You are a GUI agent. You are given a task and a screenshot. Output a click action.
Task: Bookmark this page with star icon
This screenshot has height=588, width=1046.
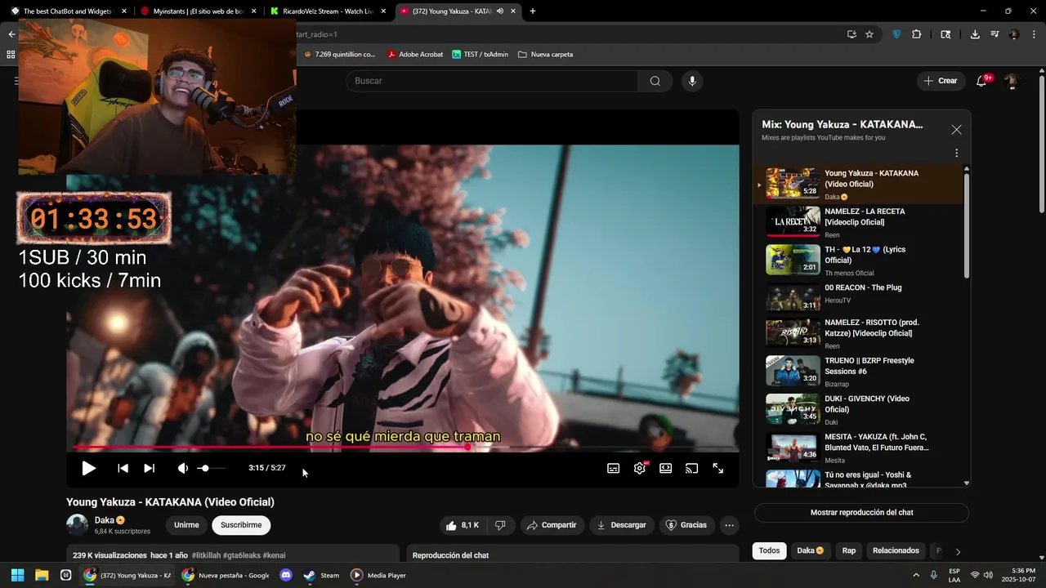pos(869,34)
